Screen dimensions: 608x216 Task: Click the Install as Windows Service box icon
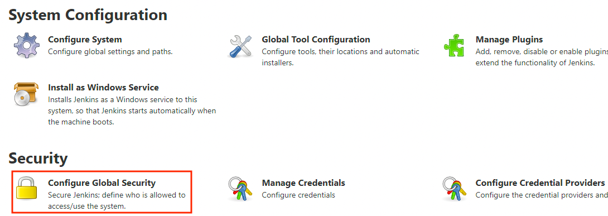coord(26,94)
